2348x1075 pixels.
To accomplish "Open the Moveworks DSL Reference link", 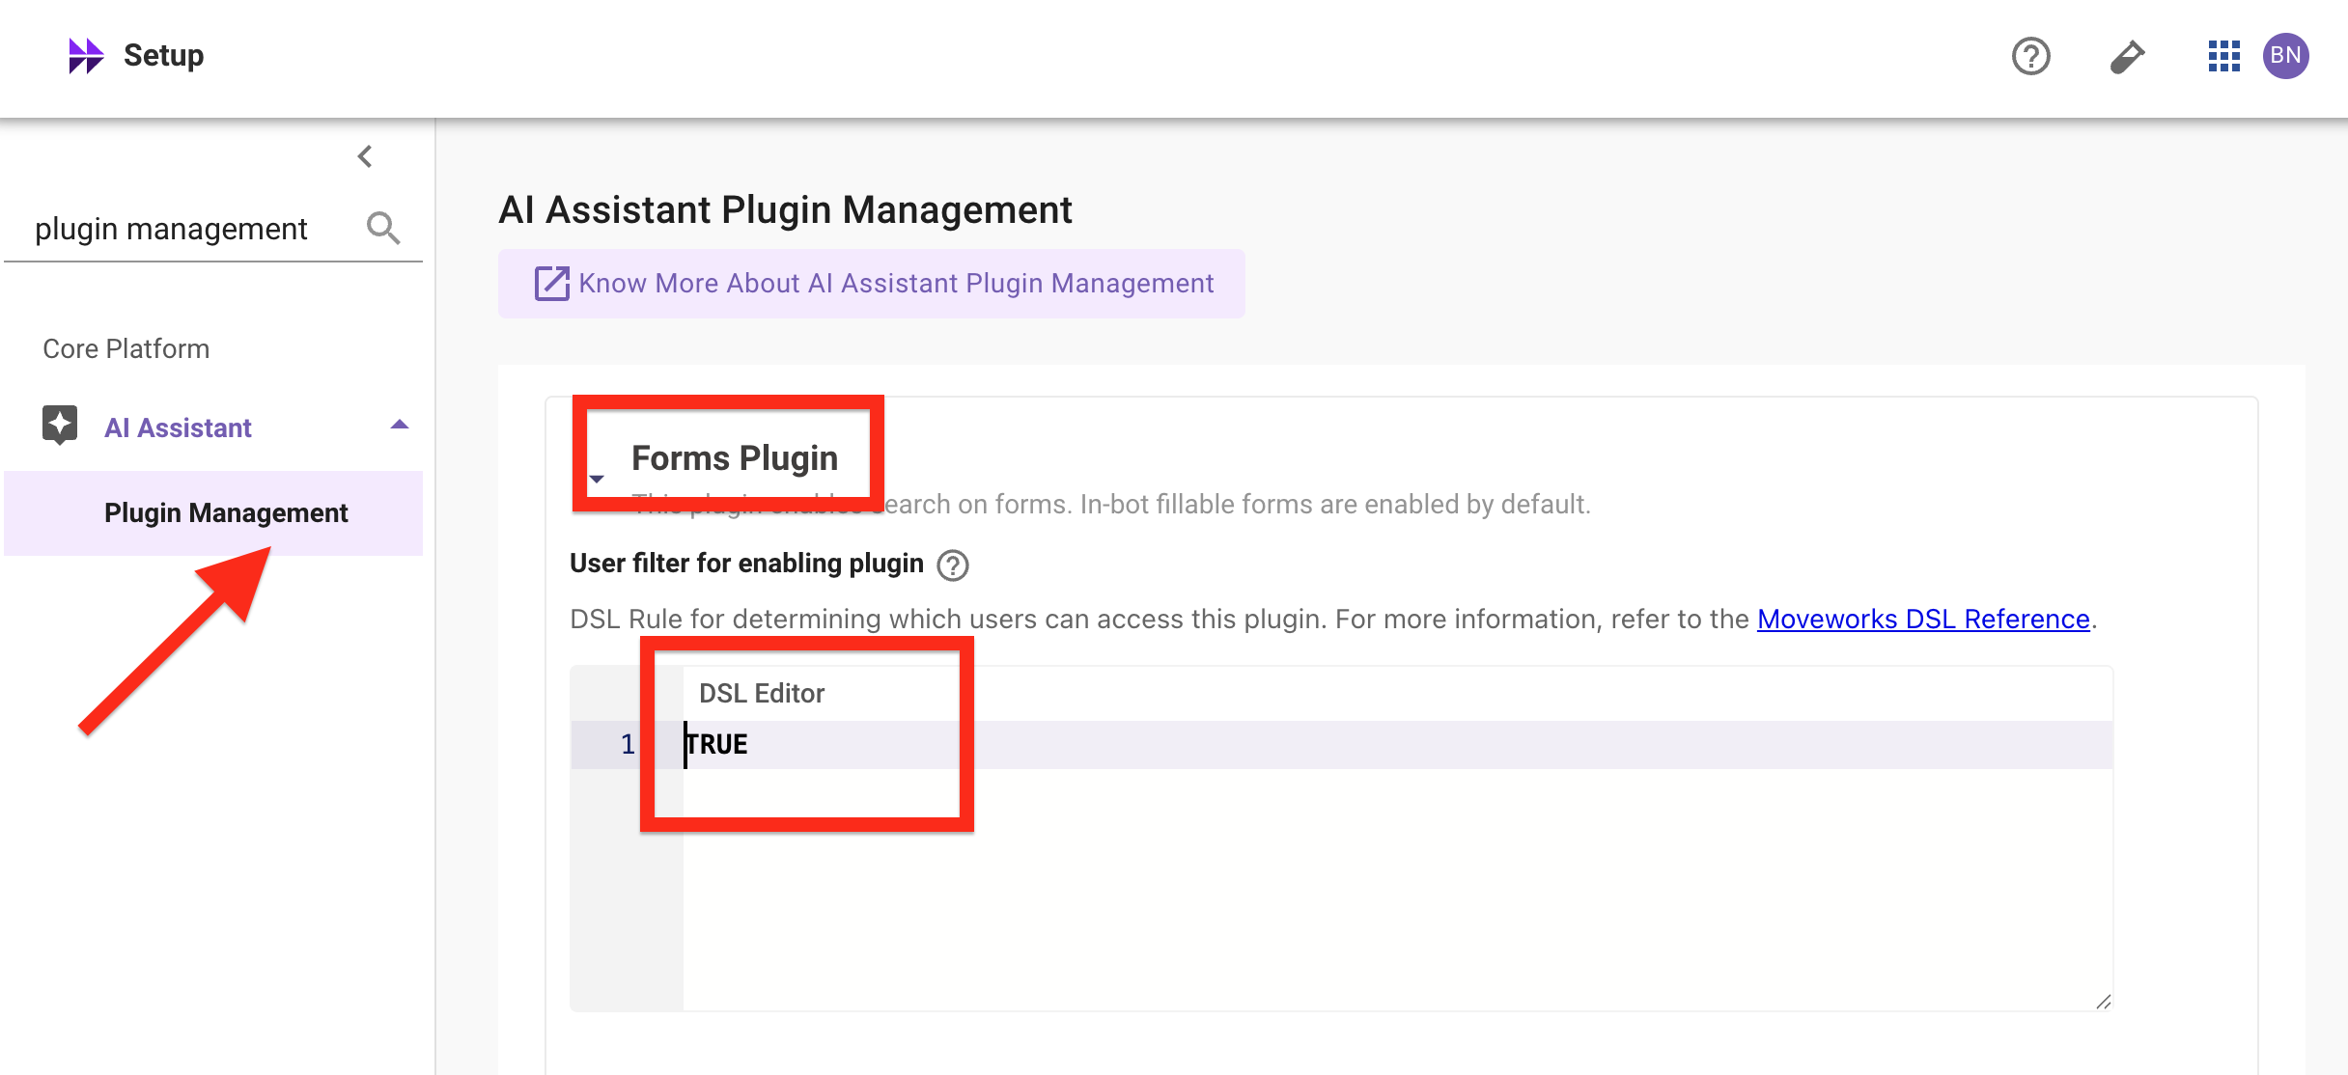I will point(1923,620).
